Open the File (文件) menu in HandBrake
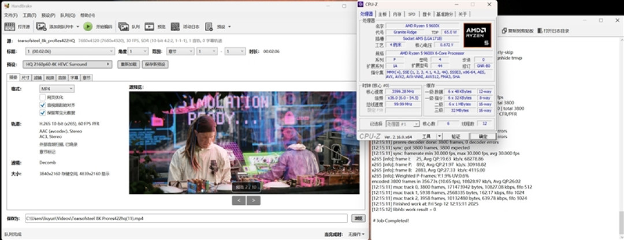624x240 pixels. point(11,16)
